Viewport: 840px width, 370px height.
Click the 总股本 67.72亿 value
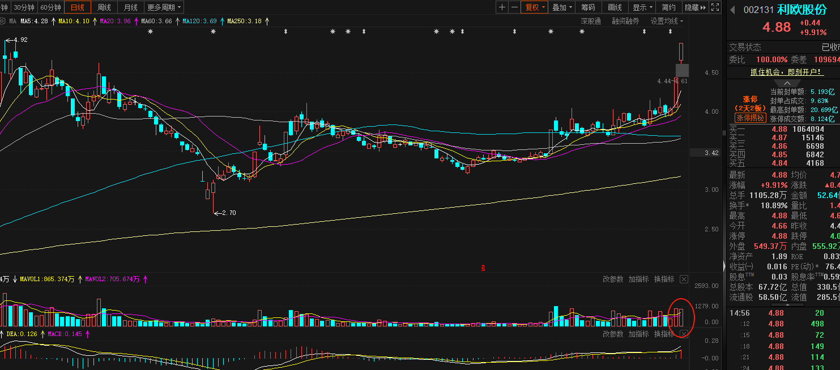pos(772,287)
